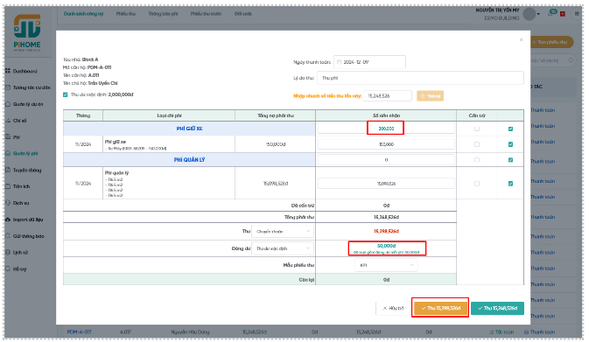Click the PIHOME logo

pyautogui.click(x=27, y=32)
